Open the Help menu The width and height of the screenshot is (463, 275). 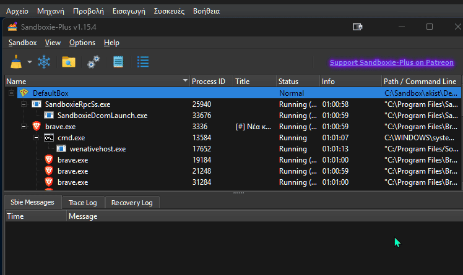coord(111,43)
